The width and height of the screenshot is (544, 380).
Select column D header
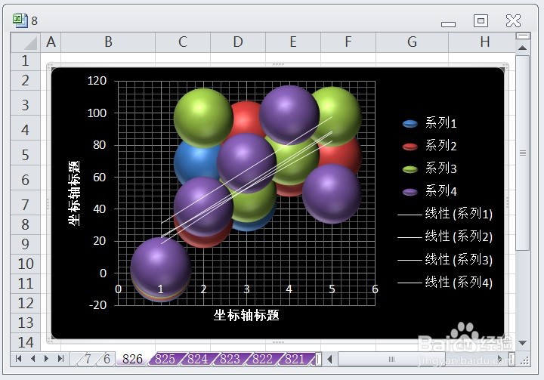(x=238, y=42)
